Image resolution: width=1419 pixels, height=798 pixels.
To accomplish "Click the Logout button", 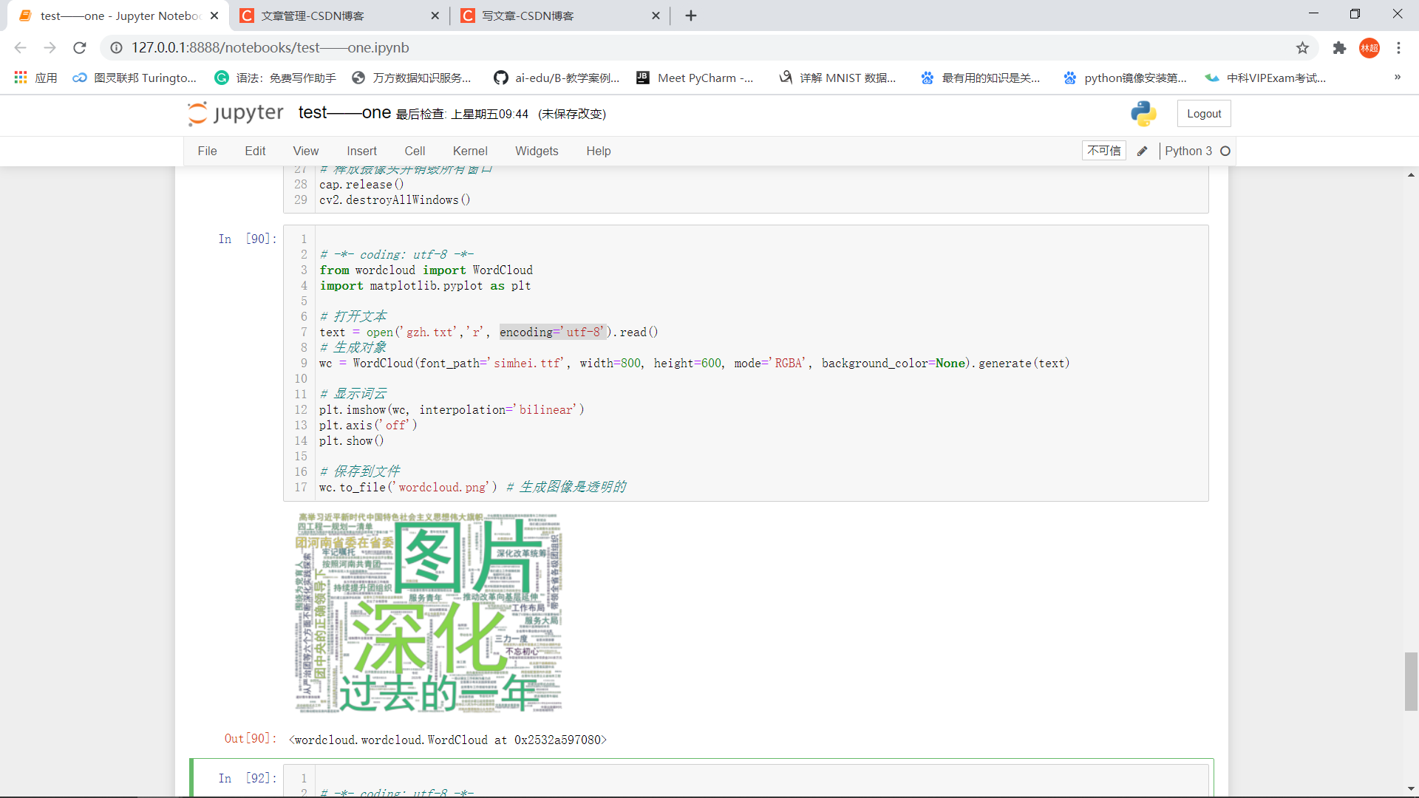I will [1203, 113].
